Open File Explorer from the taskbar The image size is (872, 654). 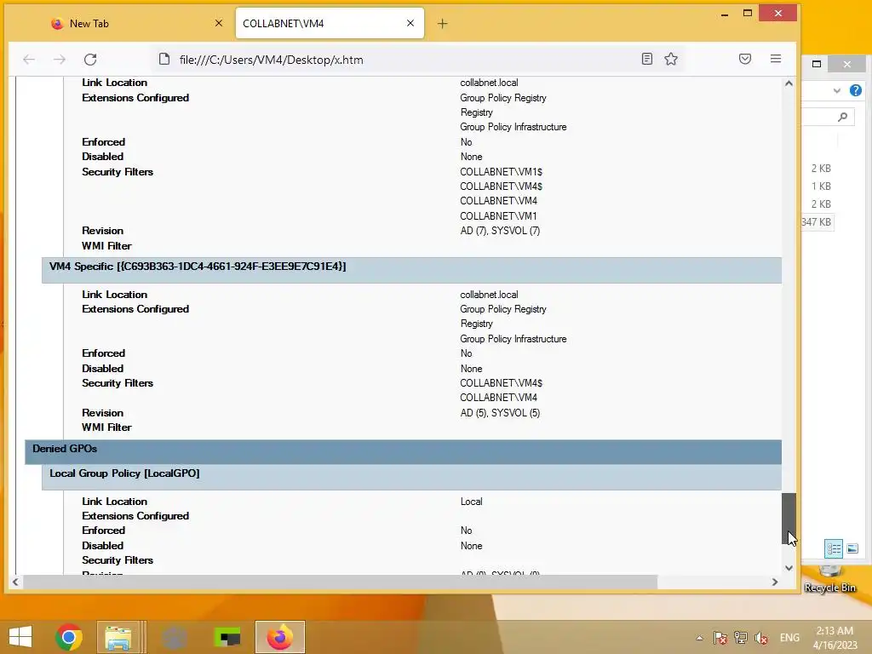pos(118,637)
